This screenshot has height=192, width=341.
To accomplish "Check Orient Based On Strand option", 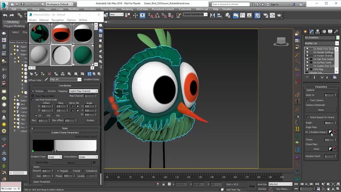I will point(308,117).
